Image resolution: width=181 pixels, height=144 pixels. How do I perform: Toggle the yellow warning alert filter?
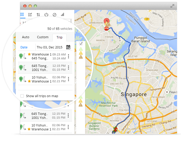[81, 53]
